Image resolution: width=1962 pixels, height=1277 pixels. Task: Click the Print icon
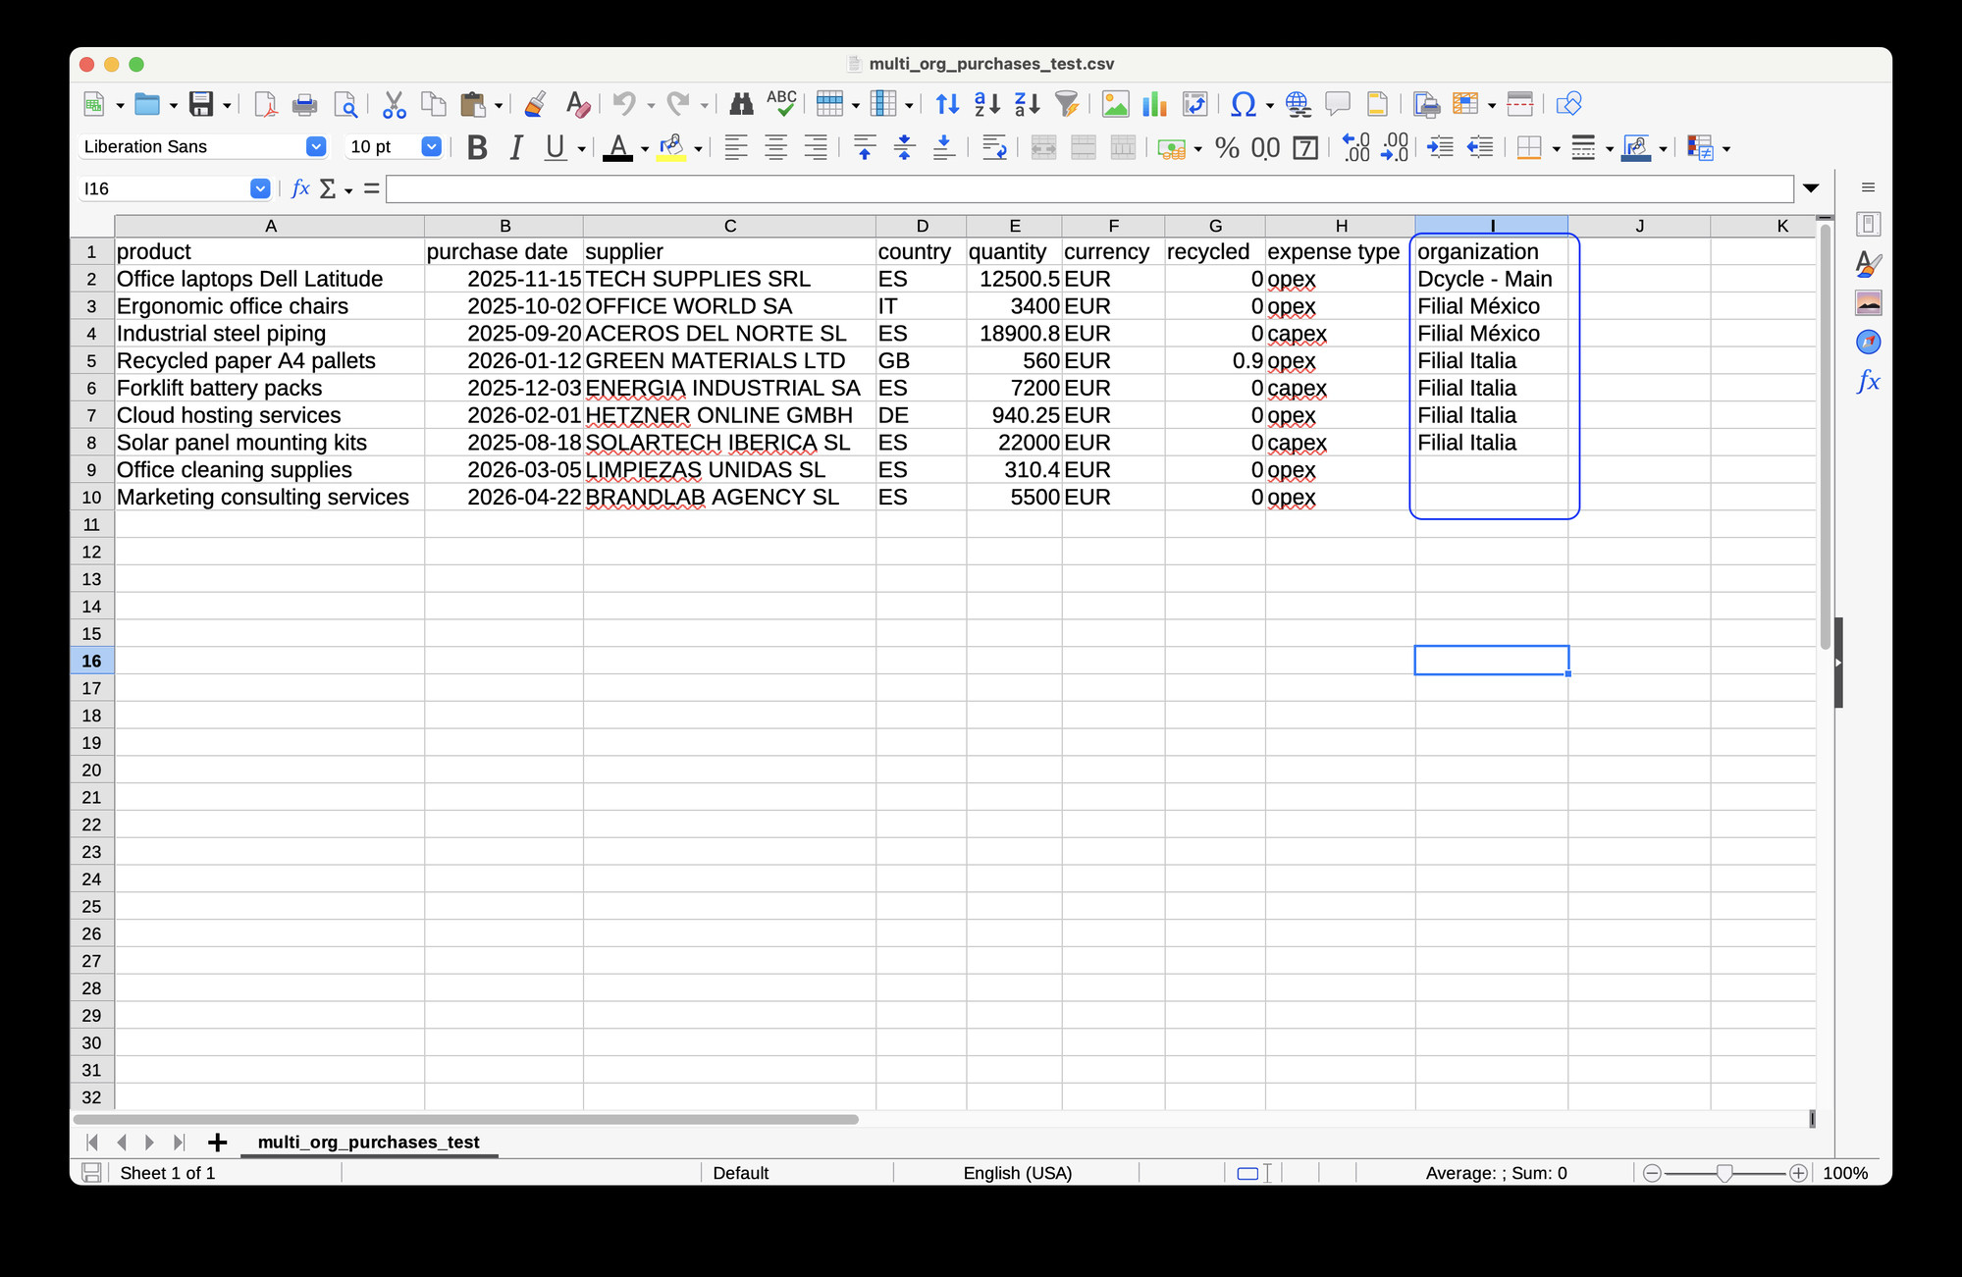coord(304,104)
